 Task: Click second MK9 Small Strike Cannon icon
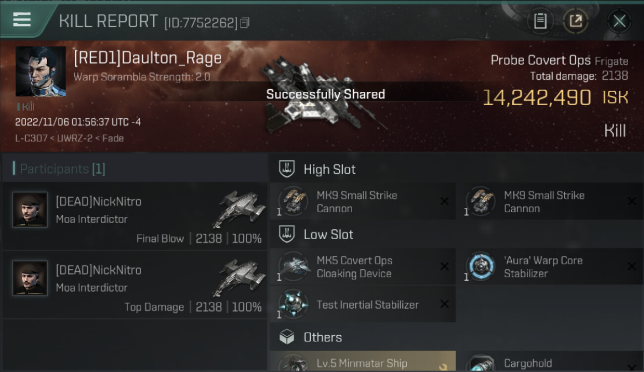pyautogui.click(x=481, y=201)
